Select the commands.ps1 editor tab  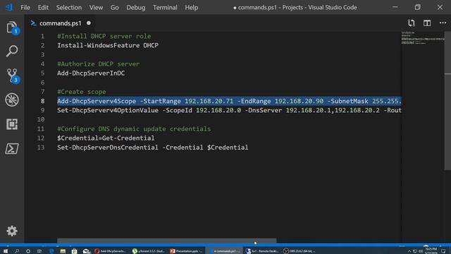pos(60,23)
